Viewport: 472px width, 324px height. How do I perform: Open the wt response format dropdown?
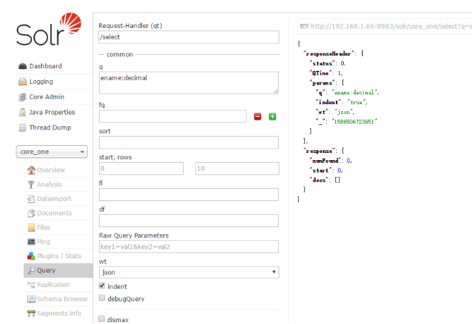pos(189,272)
